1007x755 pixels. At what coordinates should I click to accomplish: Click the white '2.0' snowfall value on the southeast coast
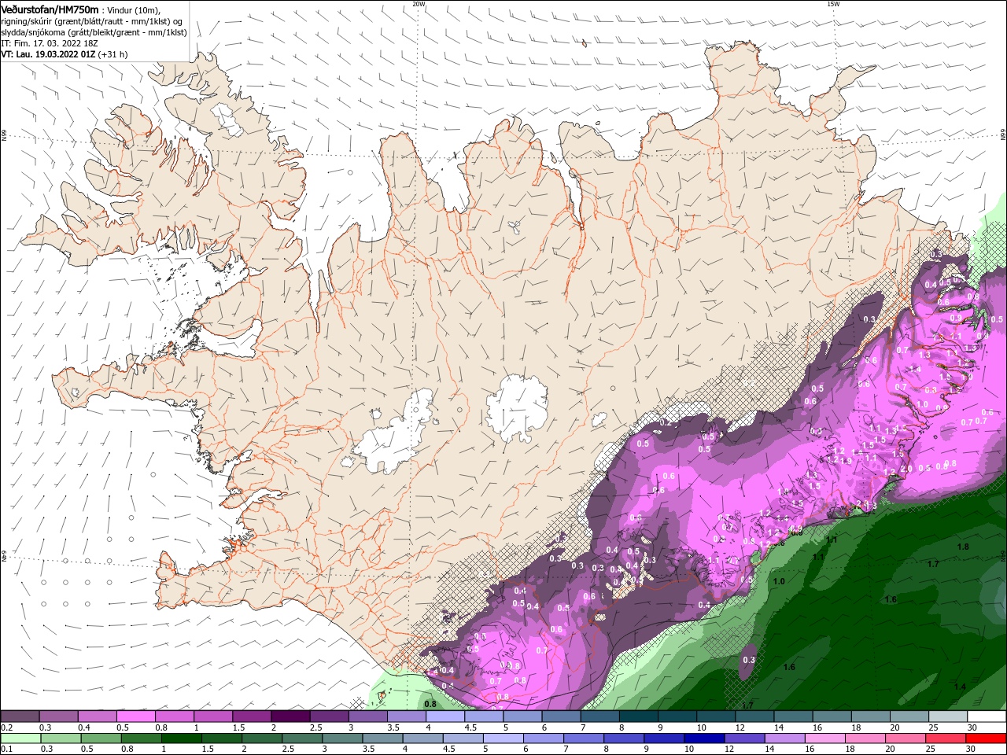(x=906, y=469)
